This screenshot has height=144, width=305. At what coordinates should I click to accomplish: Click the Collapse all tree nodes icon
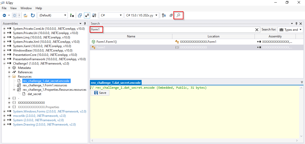point(171,15)
